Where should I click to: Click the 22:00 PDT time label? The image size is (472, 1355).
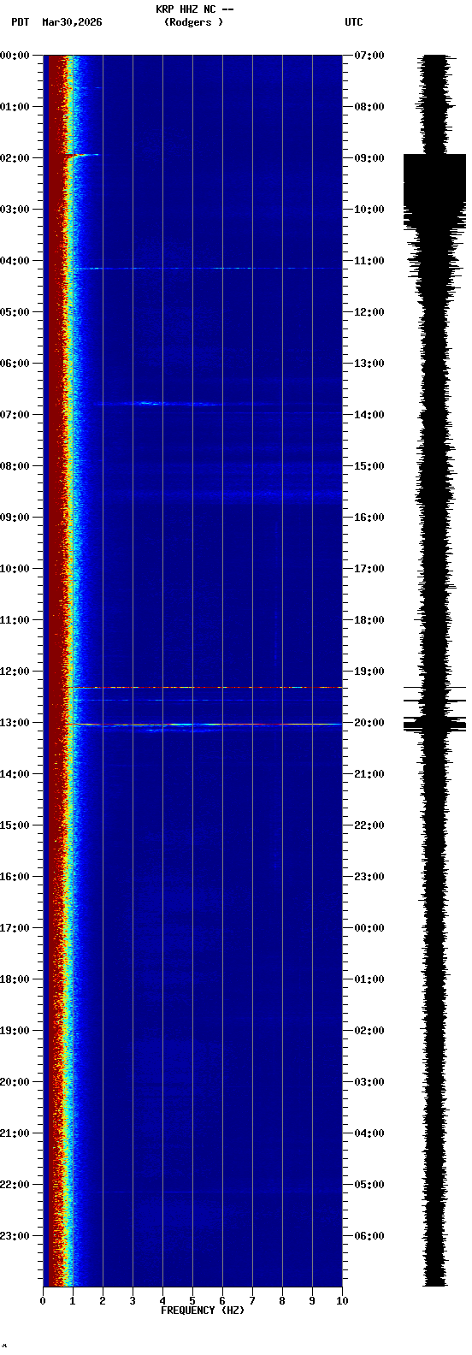[x=15, y=1185]
